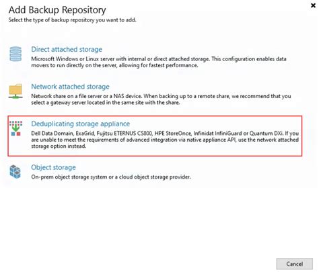This screenshot has height=272, width=319.
Task: Click the Add Backup Repository heading
Action: point(57,10)
